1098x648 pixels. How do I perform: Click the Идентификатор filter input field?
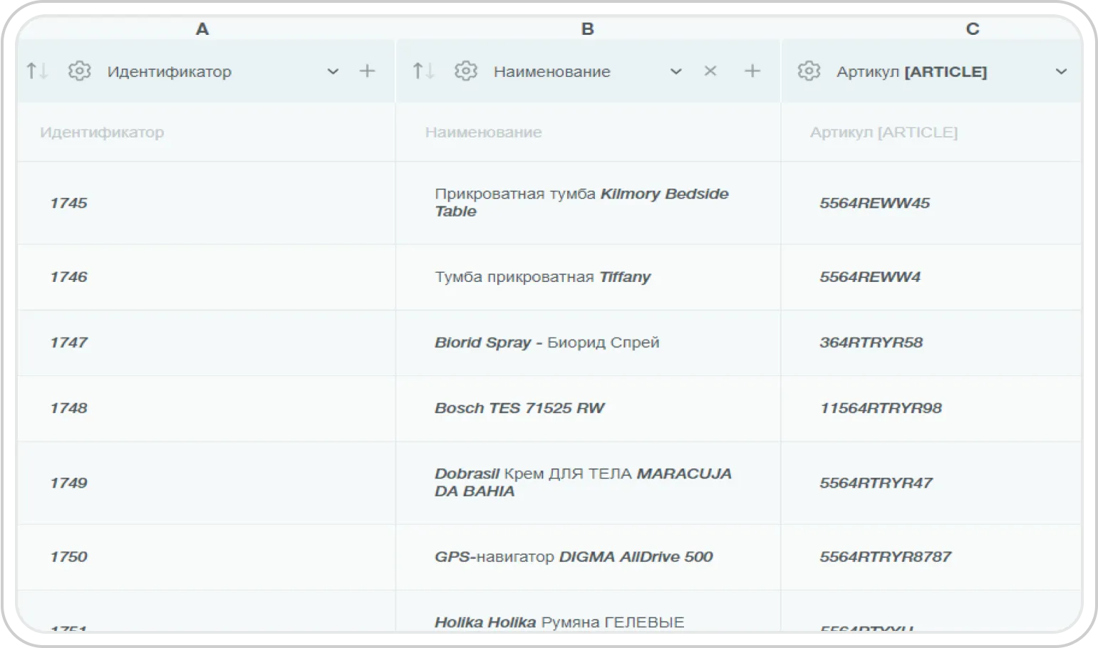tap(206, 132)
